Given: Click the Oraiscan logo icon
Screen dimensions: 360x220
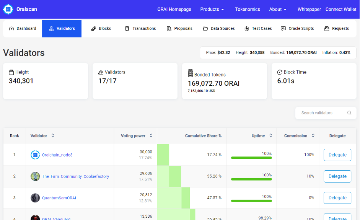Looking at the screenshot, I should point(8,9).
